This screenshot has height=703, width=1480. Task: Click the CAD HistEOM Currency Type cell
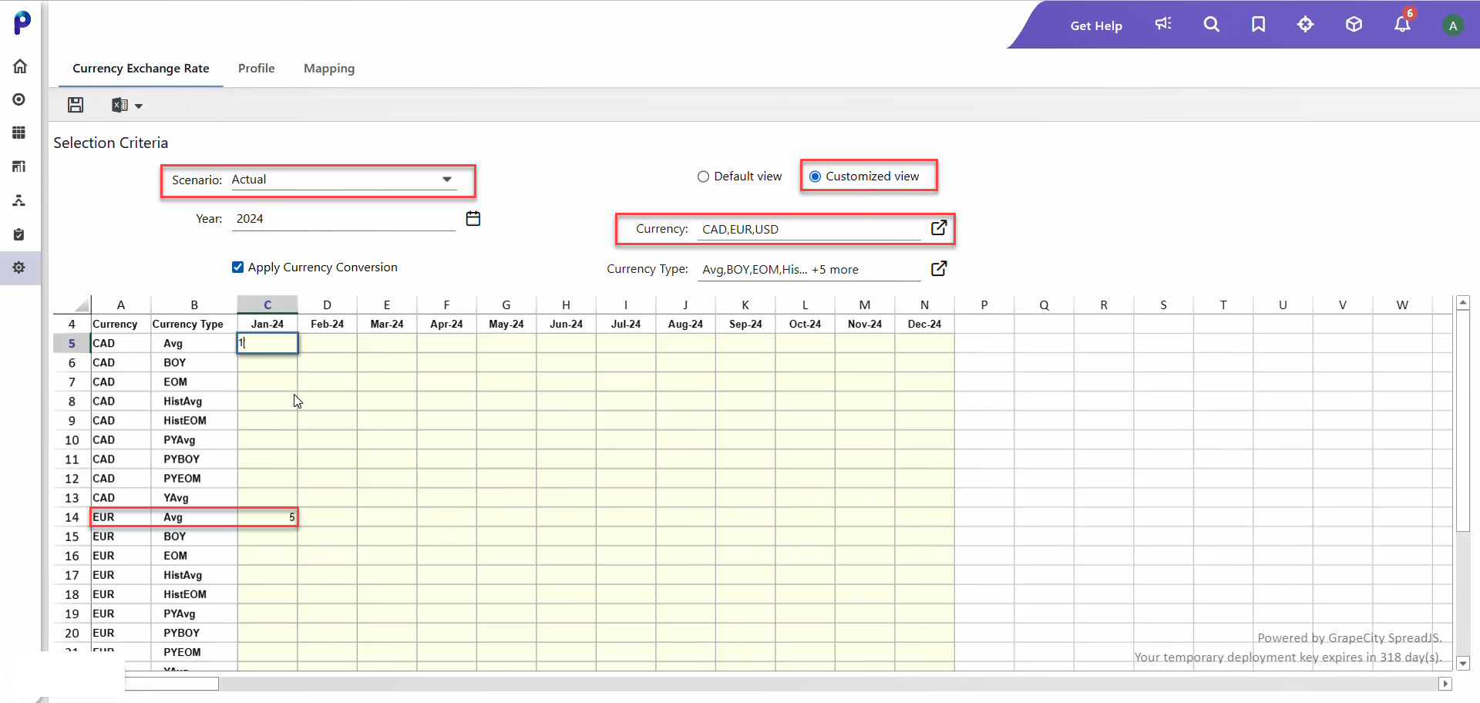coord(194,420)
